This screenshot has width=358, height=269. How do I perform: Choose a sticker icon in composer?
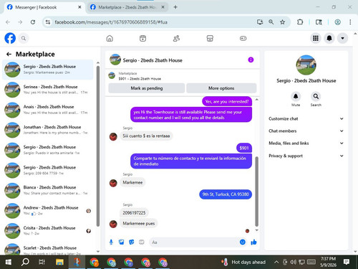(x=132, y=242)
